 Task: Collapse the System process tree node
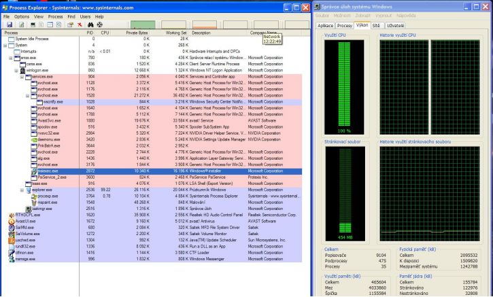coord(5,46)
